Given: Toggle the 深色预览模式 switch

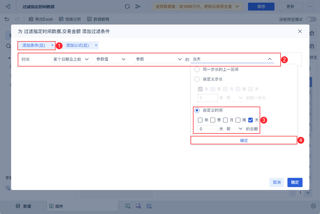Looking at the screenshot, I should tap(311, 19).
